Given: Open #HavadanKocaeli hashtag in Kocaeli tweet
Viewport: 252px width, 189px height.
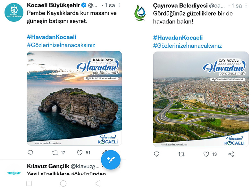Looking at the screenshot, I should tap(51, 37).
